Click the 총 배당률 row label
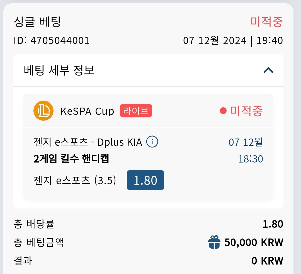The image size is (301, 274). point(34,224)
